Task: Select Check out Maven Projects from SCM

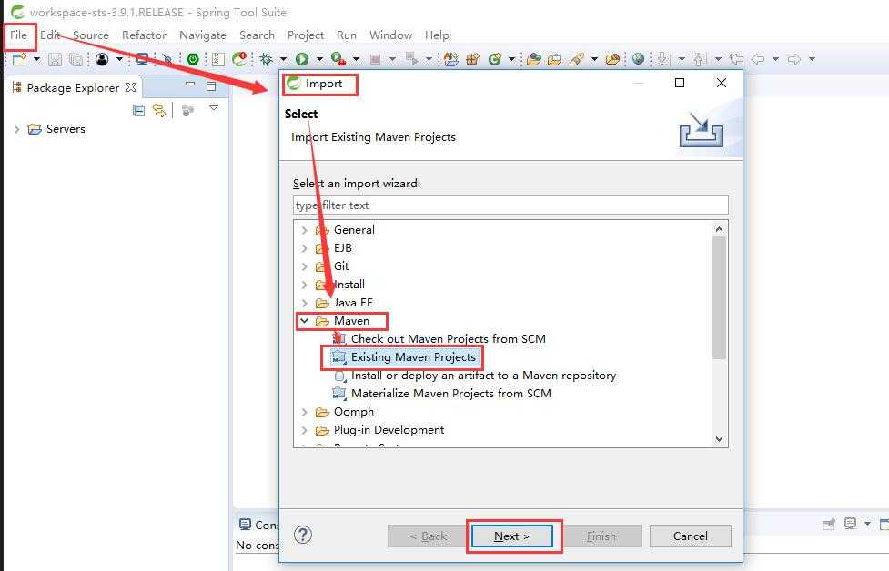Action: point(448,339)
